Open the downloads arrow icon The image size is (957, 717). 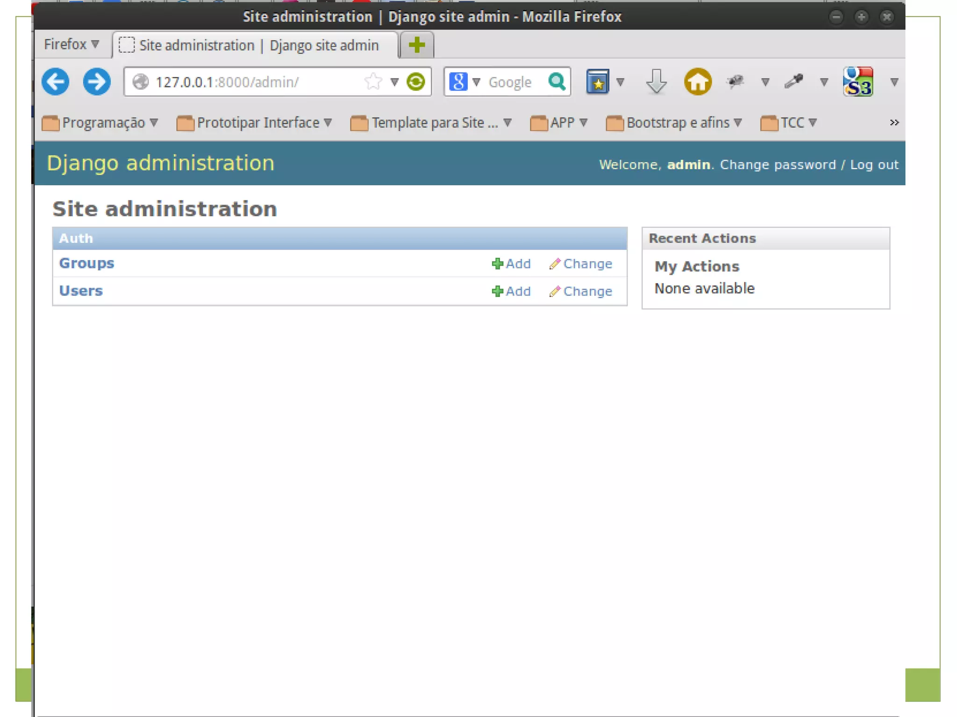pos(656,82)
